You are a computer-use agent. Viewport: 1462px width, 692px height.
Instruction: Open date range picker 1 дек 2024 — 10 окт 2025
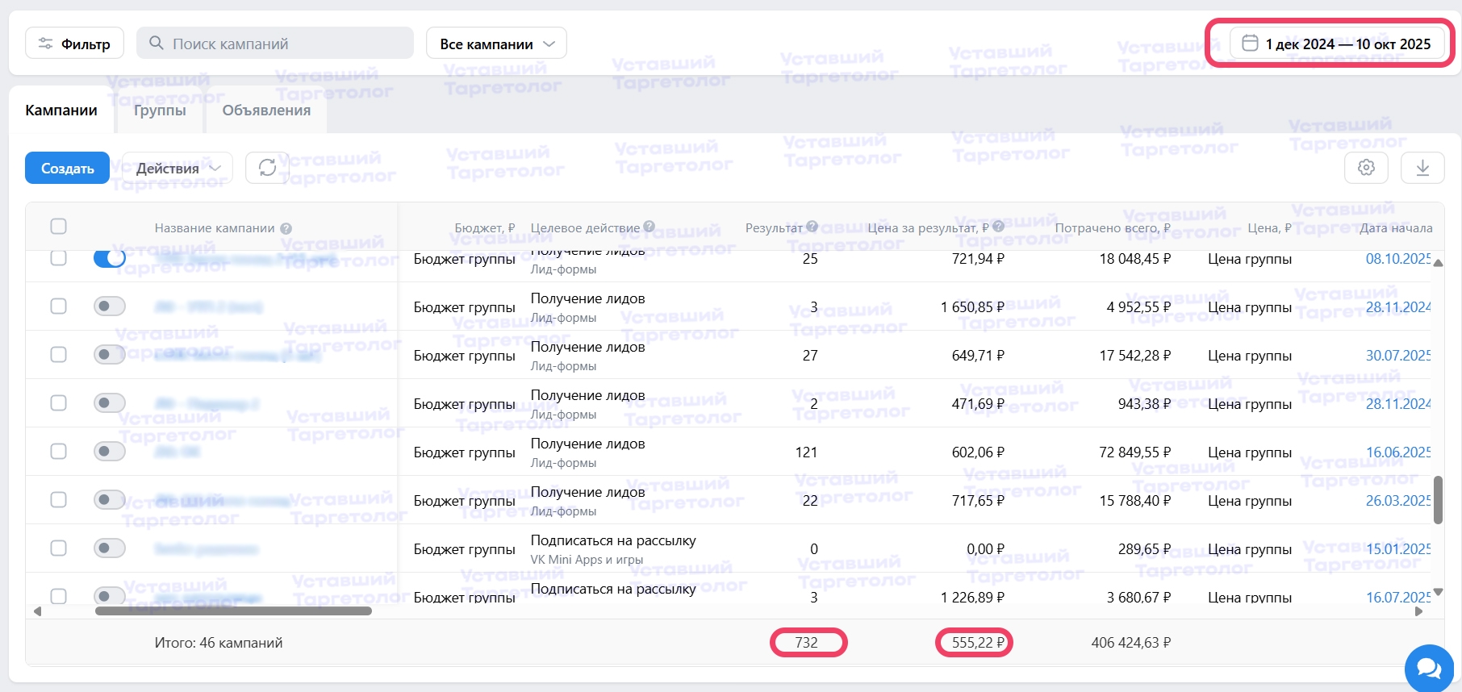point(1336,44)
